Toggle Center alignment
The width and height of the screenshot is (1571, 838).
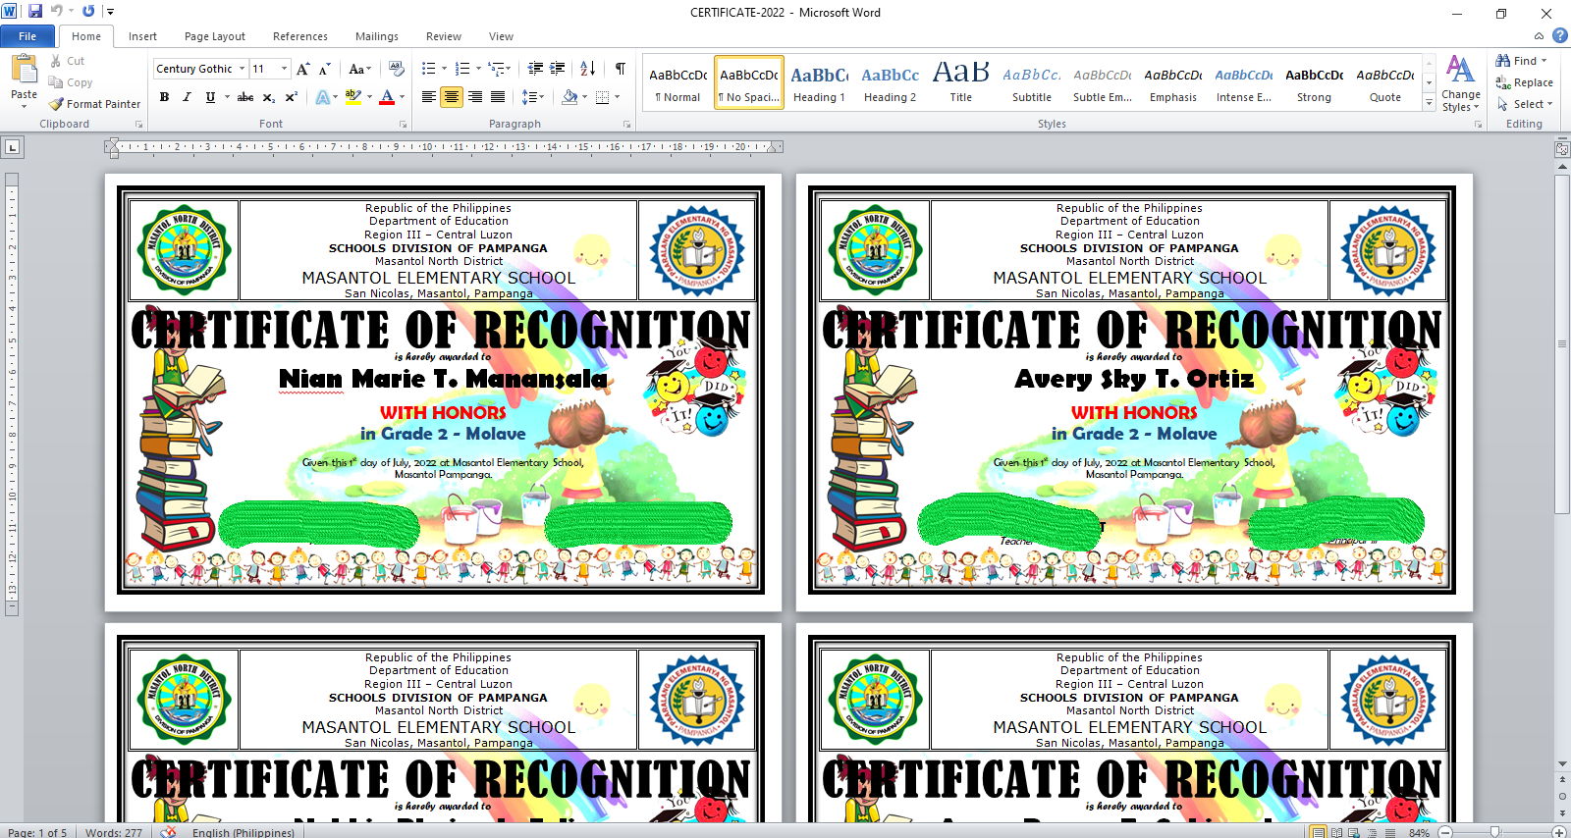tap(452, 97)
